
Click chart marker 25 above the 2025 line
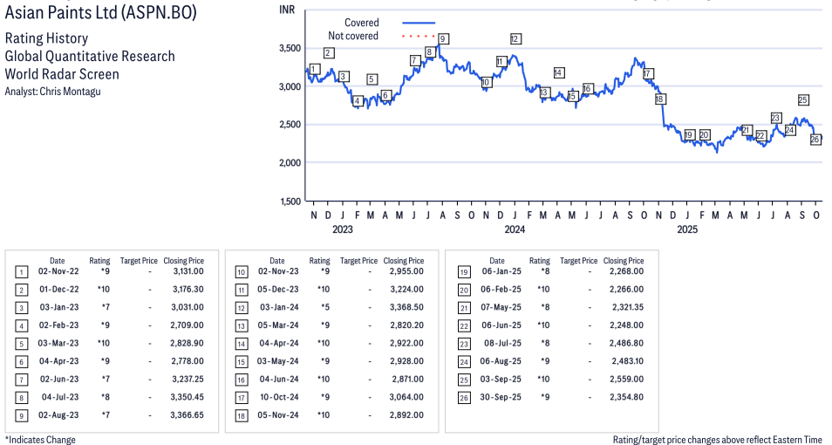pos(803,100)
